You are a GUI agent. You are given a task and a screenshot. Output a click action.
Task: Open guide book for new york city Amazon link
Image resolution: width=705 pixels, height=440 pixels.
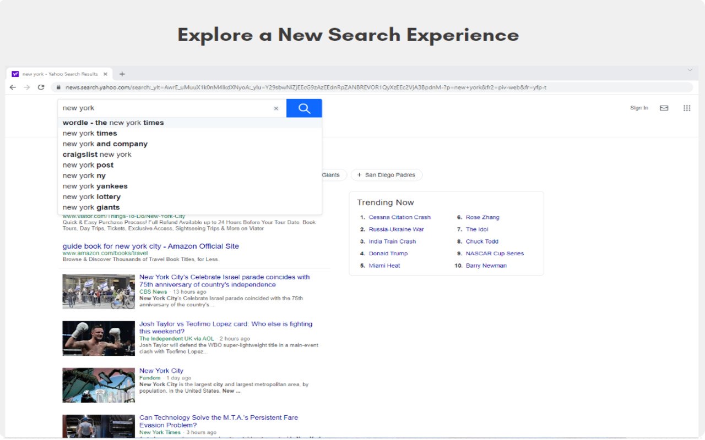tap(151, 246)
